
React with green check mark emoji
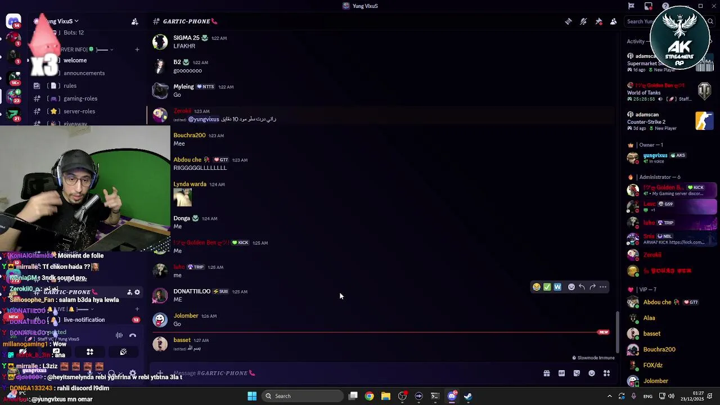[x=547, y=287]
